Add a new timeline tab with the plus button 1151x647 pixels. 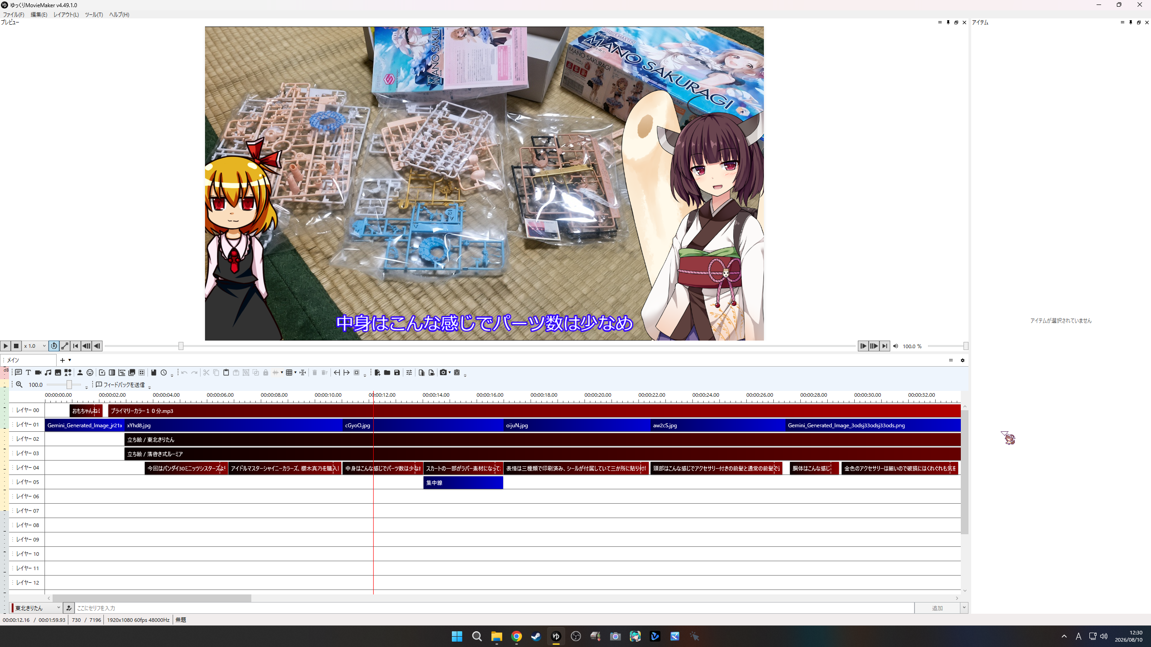click(62, 360)
